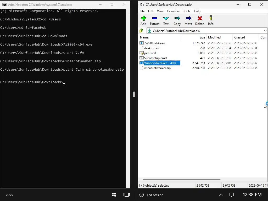Click the size value 2 564 796

click(199, 68)
